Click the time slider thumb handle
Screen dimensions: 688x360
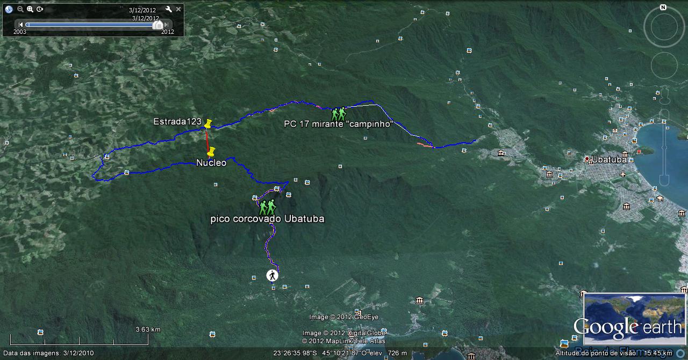[x=157, y=25]
